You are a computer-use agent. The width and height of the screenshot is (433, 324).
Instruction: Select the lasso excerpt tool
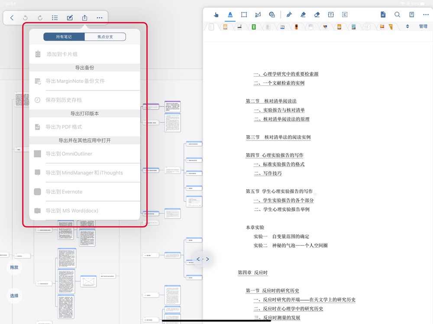[x=258, y=14]
